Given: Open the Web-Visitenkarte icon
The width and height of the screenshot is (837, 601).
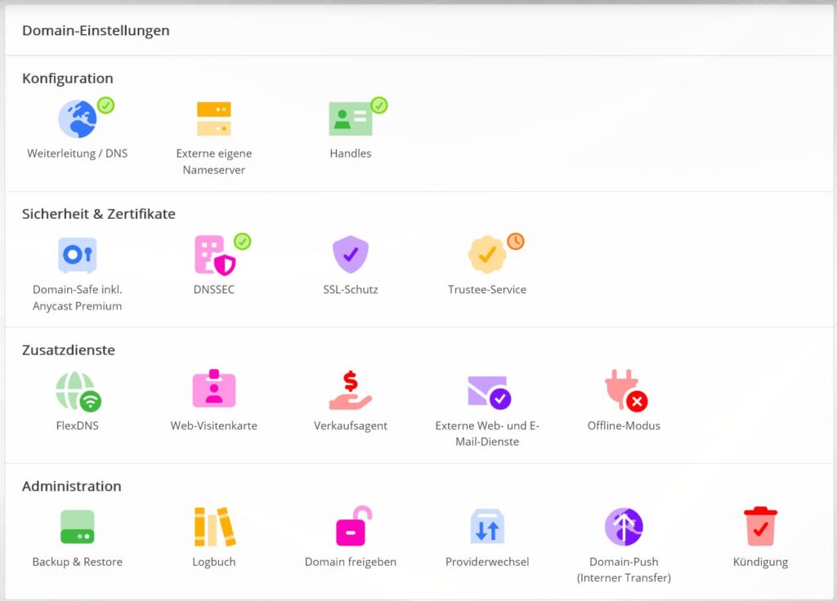Looking at the screenshot, I should coord(214,390).
